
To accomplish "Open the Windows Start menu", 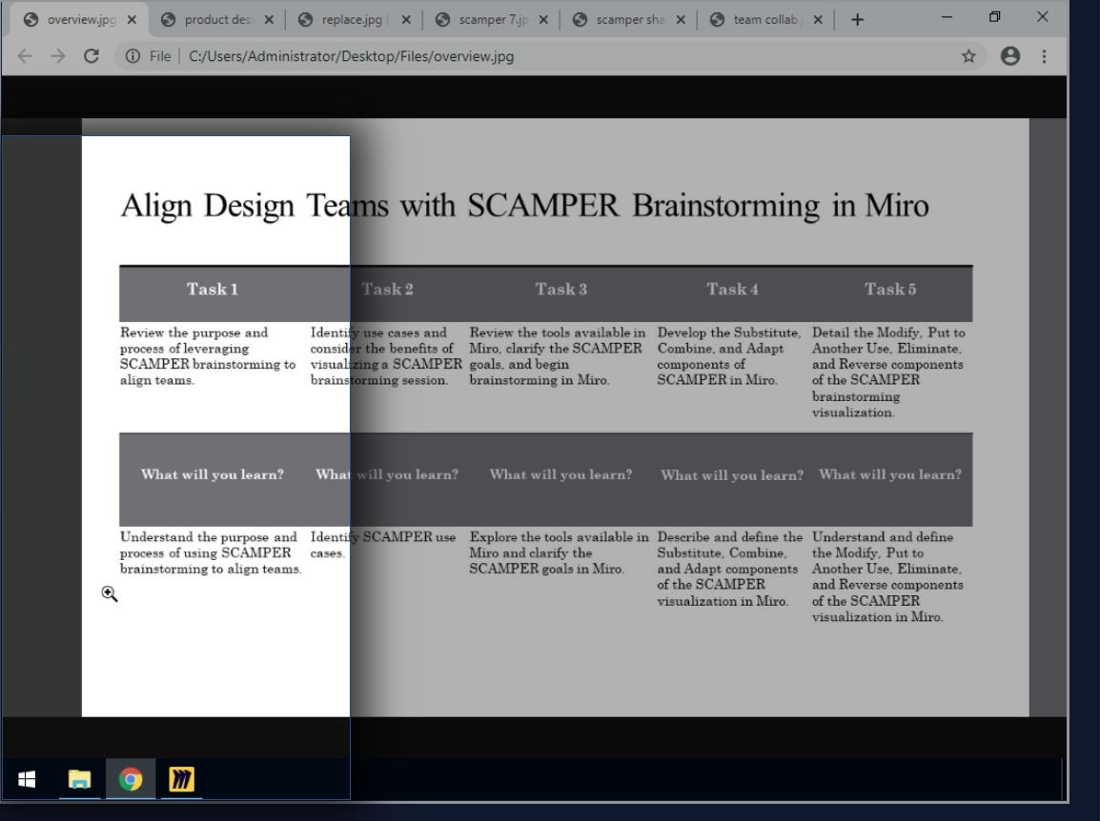I will point(27,779).
